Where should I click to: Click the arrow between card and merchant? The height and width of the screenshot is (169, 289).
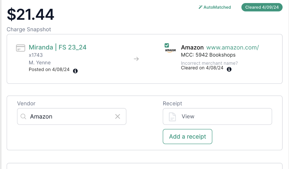136,59
